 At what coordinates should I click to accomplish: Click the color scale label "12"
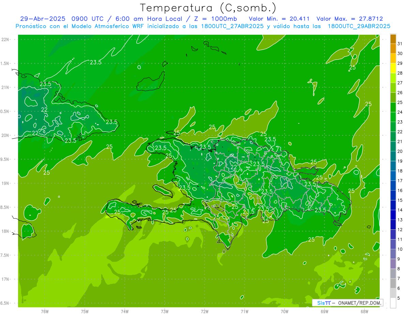(400, 229)
